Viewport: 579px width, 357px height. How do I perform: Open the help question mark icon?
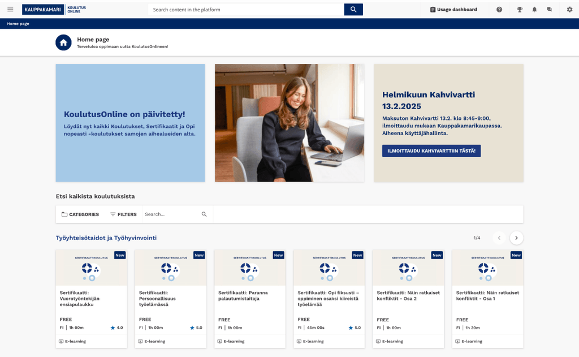(x=499, y=10)
